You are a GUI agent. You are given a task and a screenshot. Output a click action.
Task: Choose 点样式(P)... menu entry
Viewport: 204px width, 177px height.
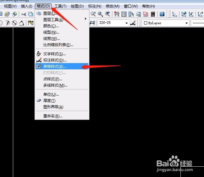point(62,79)
